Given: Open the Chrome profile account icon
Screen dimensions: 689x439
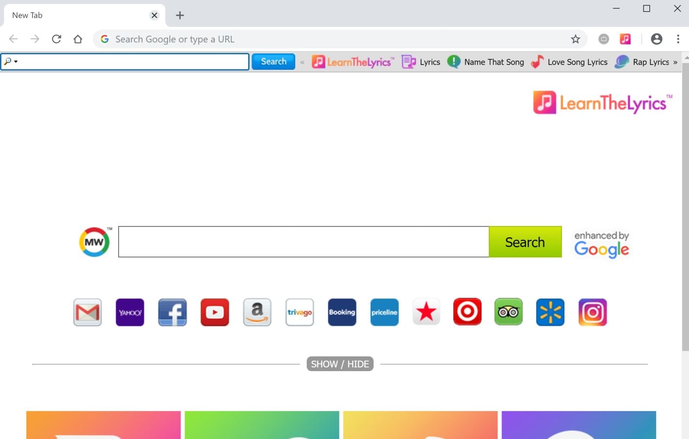Looking at the screenshot, I should pos(657,39).
